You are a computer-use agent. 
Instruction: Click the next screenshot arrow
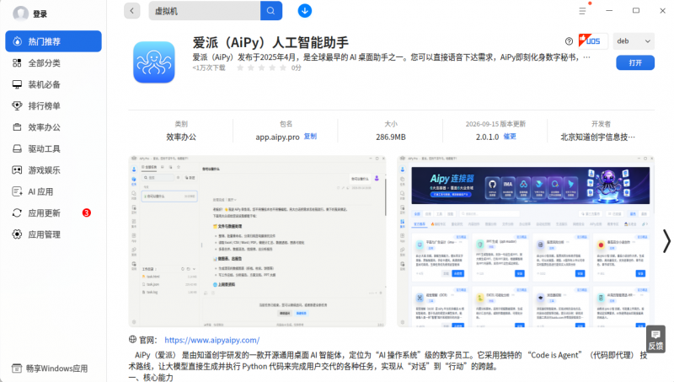pos(666,241)
